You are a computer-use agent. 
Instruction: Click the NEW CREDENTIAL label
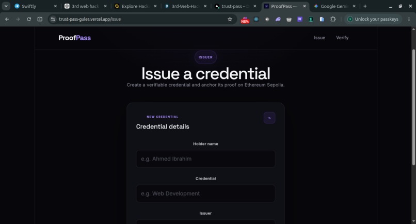point(163,117)
